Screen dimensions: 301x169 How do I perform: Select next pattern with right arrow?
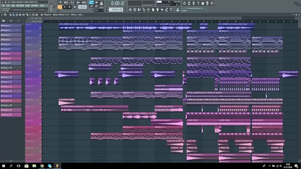tap(125, 10)
